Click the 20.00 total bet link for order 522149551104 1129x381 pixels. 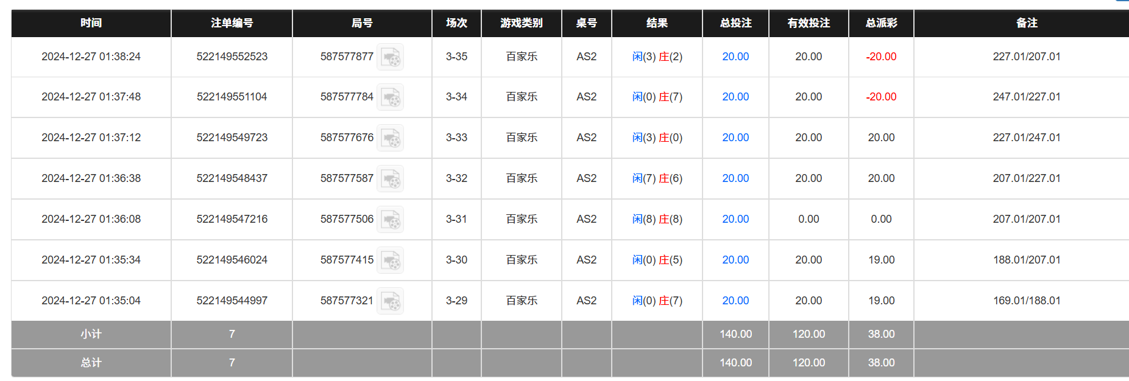click(x=735, y=97)
